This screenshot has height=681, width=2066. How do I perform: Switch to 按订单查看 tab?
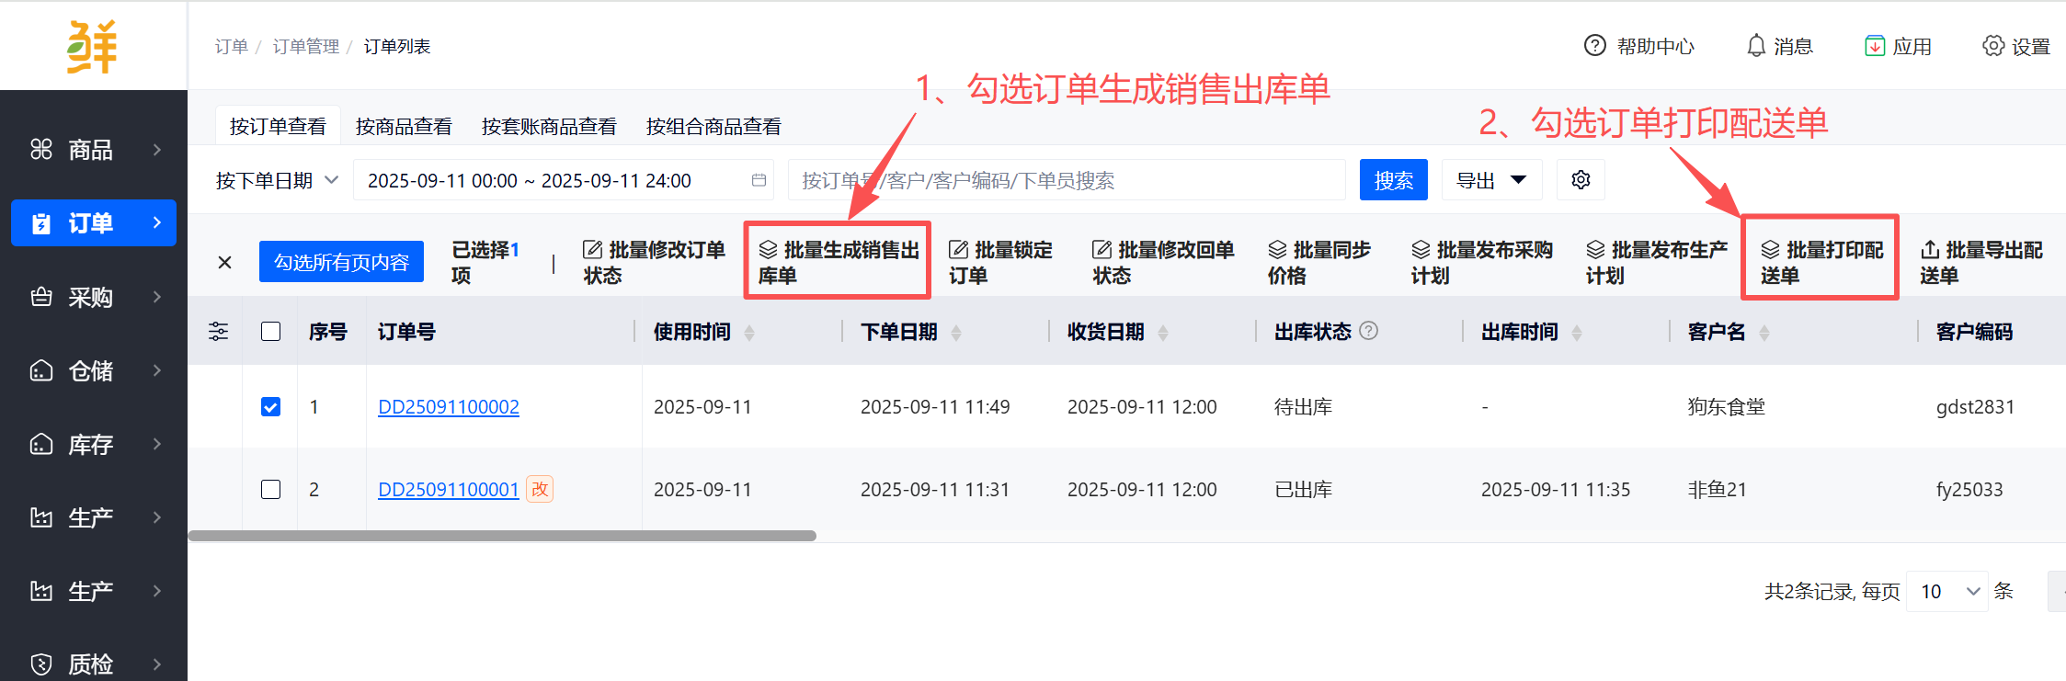[x=278, y=126]
